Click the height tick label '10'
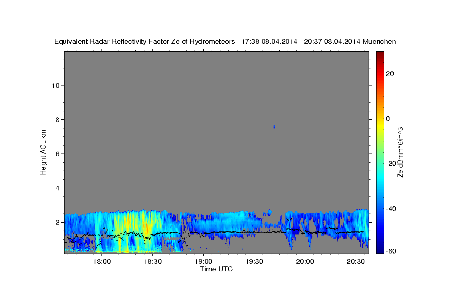Viewport: 456px width, 304px height. (x=55, y=85)
